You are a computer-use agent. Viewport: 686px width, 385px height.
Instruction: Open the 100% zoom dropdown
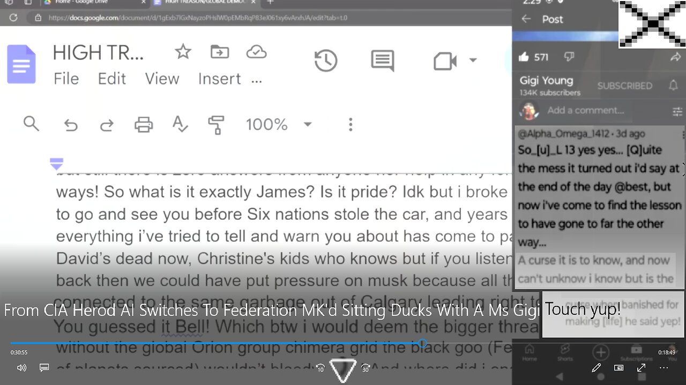(279, 125)
